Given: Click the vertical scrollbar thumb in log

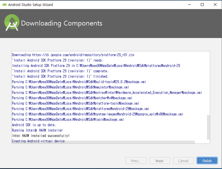Looking at the screenshot, I should (x=208, y=127).
